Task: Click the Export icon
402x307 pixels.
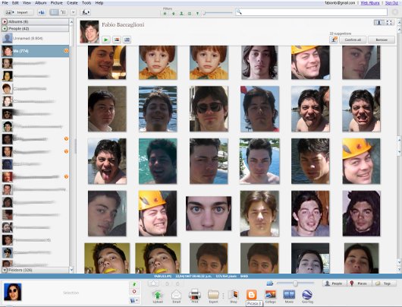Action: [x=213, y=296]
